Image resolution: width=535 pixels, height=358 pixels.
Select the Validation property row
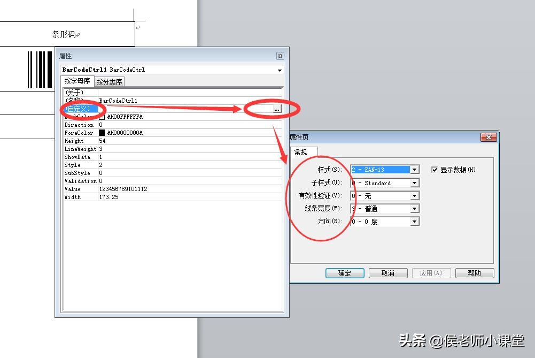[173, 181]
